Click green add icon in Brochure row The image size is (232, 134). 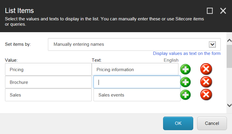click(x=186, y=82)
